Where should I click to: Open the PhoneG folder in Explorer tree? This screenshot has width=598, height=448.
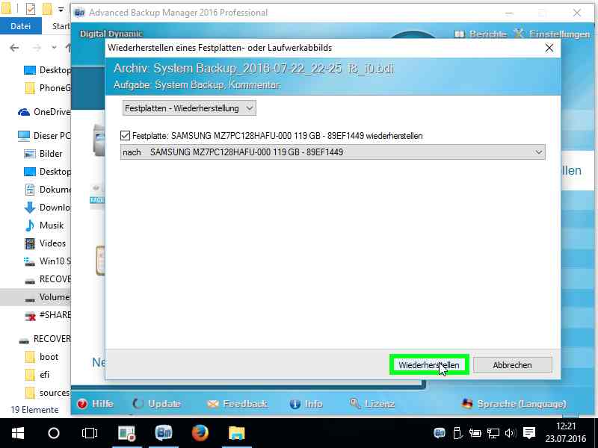(x=47, y=88)
